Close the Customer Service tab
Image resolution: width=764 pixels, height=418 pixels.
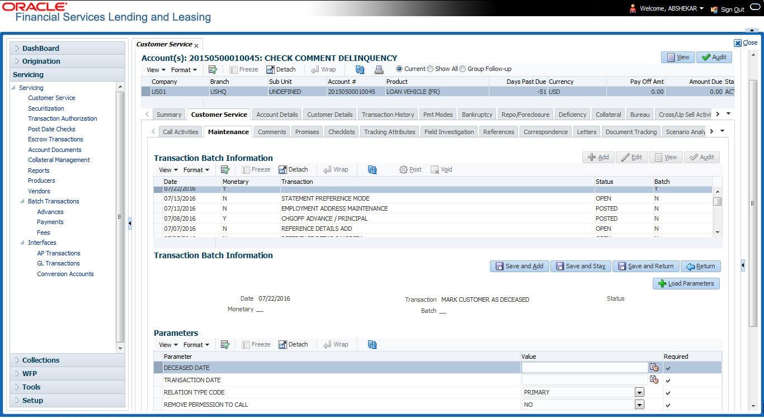point(196,45)
